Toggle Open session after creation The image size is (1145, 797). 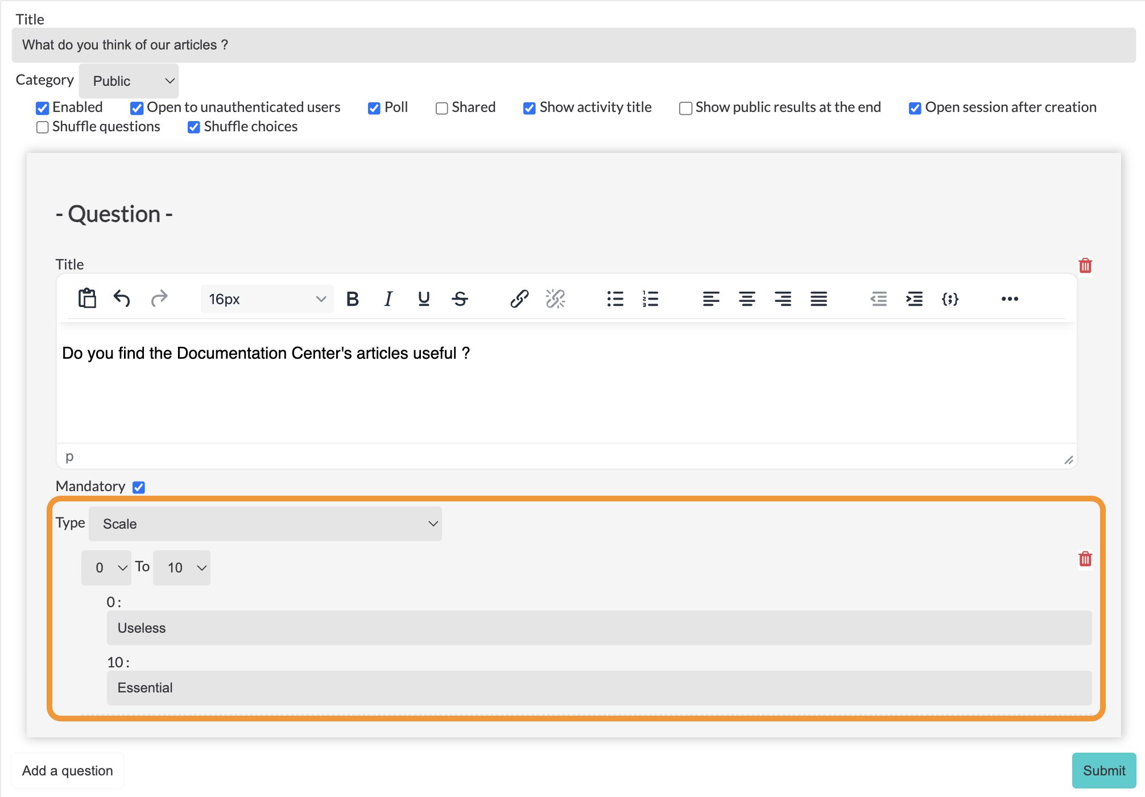point(915,108)
